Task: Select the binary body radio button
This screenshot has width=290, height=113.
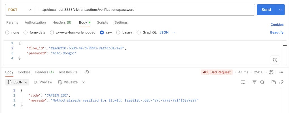Action: pos(118,32)
